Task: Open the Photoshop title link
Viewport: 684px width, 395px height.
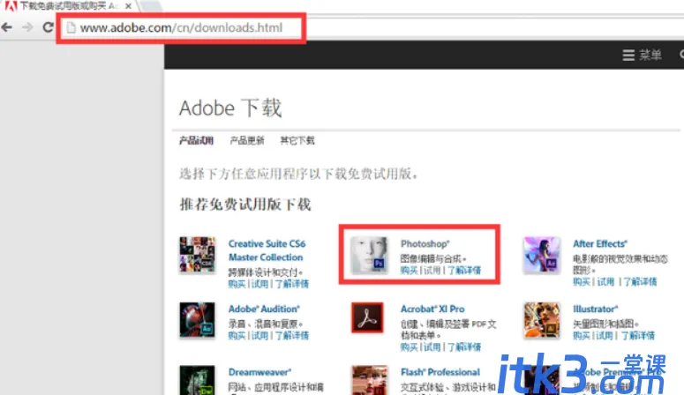Action: pyautogui.click(x=425, y=243)
